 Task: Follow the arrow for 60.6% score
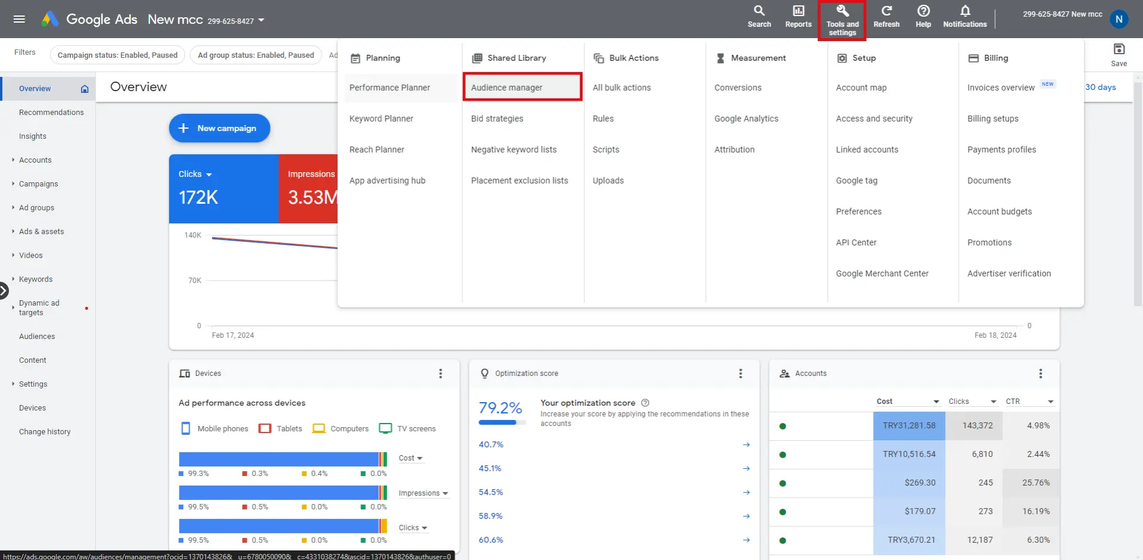point(746,540)
